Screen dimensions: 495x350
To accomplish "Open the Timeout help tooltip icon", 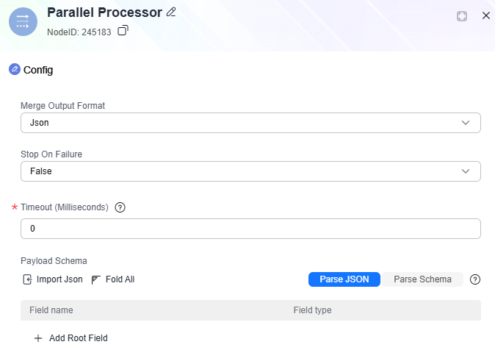I will (120, 207).
